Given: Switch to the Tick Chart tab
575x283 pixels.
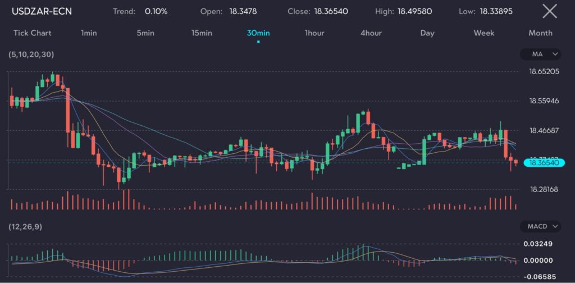Looking at the screenshot, I should [33, 33].
